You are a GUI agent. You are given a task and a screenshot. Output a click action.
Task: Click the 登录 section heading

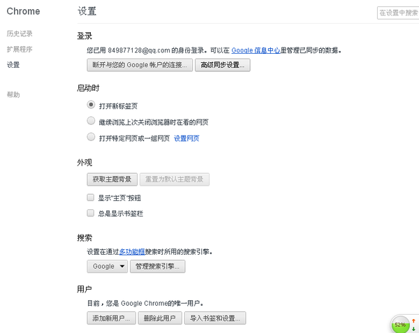(84, 36)
